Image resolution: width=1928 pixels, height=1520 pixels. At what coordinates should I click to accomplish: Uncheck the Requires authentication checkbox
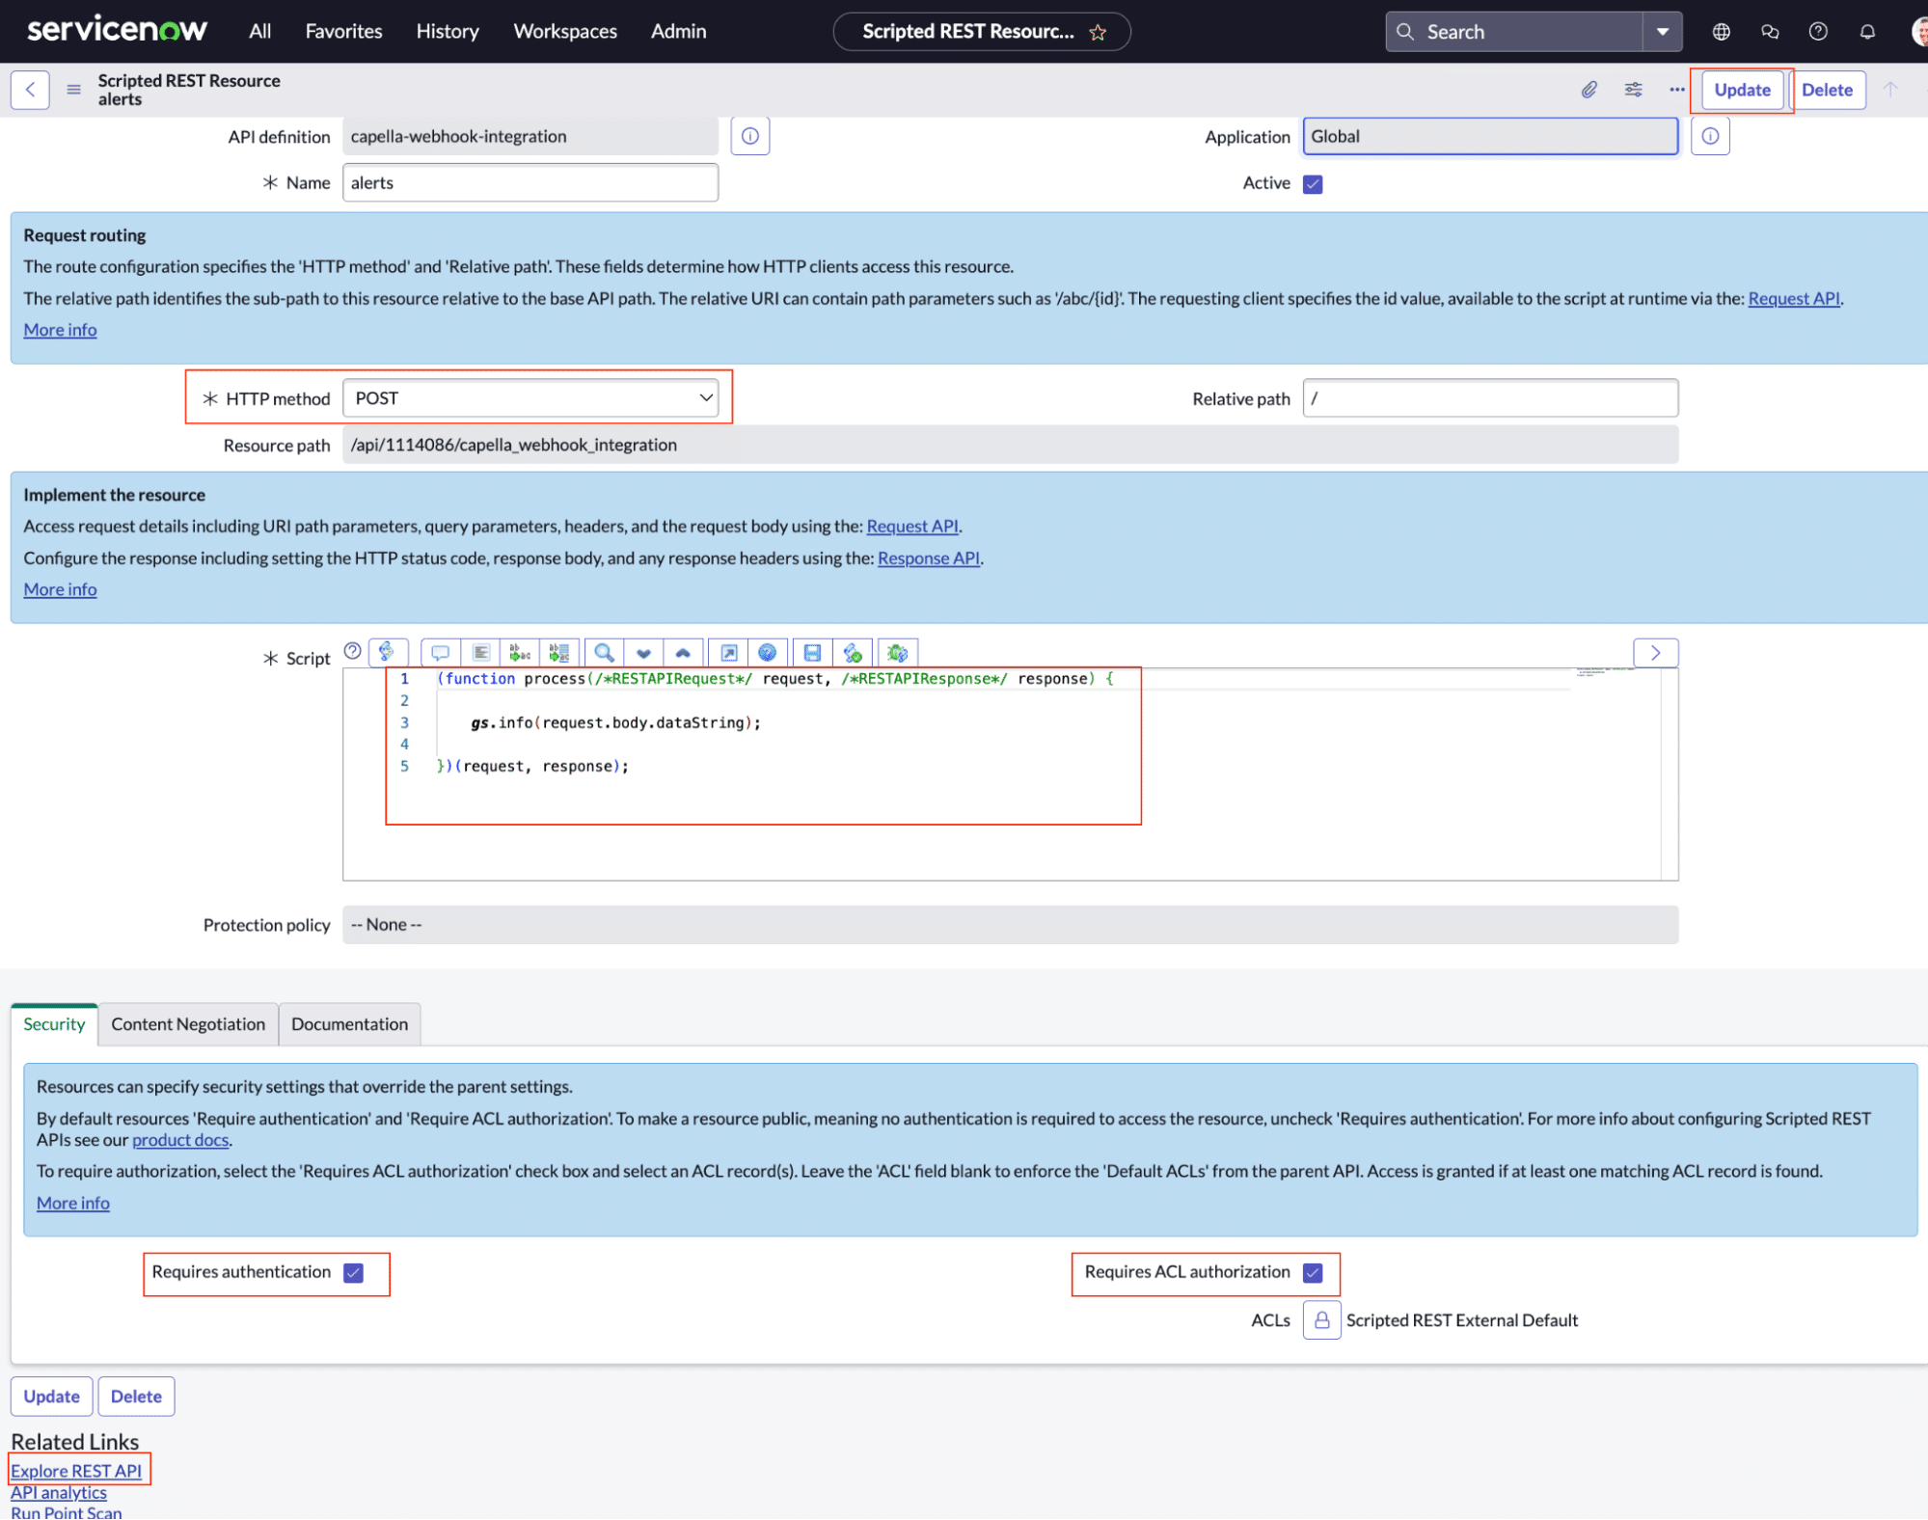352,1272
